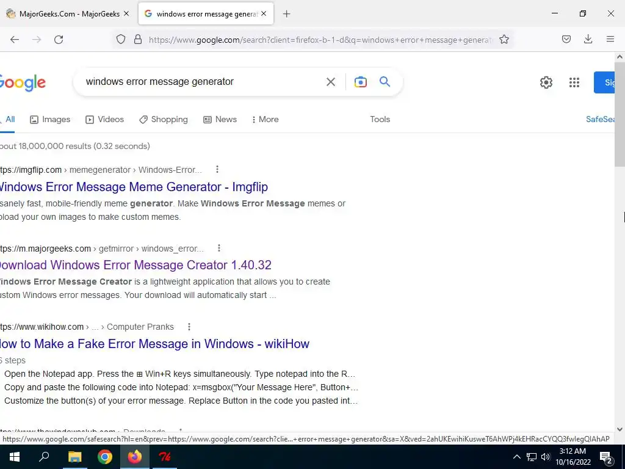The height and width of the screenshot is (469, 625).
Task: Click the scrollbar down arrow
Action: (620, 429)
